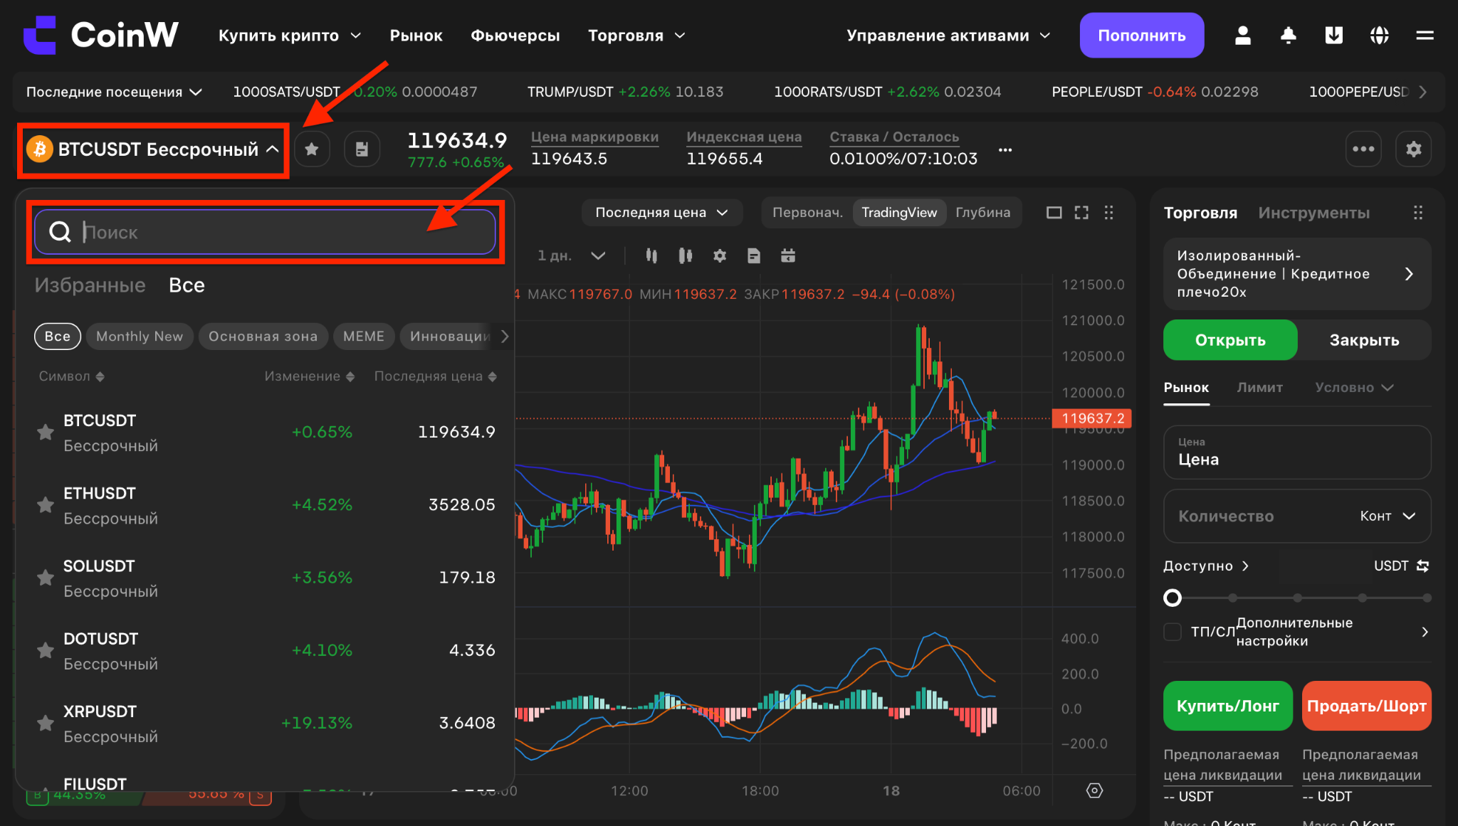Show more ticker stats ellipsis
The height and width of the screenshot is (826, 1458).
click(1005, 150)
